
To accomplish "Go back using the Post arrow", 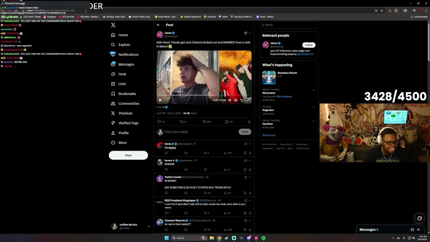I will click(158, 25).
